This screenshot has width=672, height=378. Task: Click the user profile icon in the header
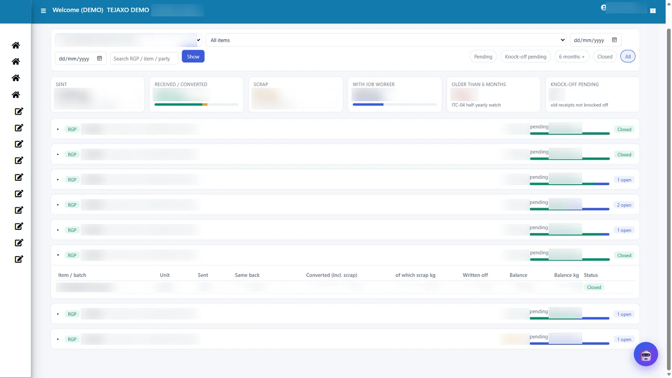603,7
